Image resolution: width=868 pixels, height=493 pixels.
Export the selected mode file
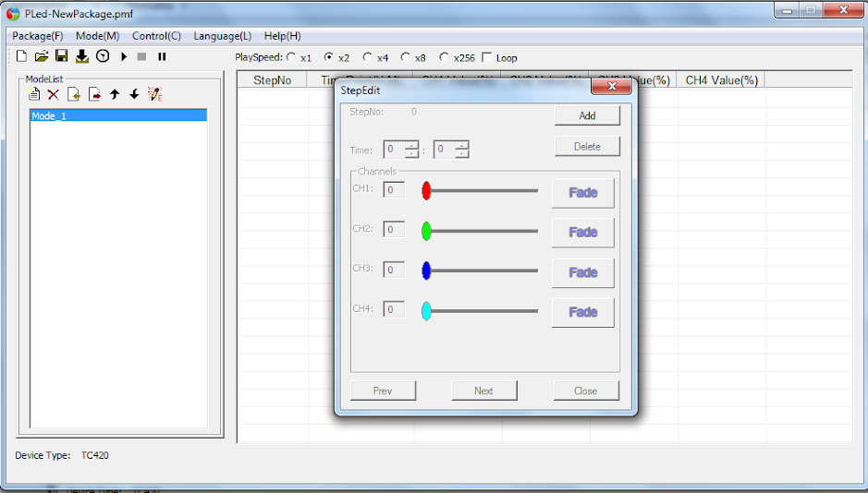coord(94,95)
